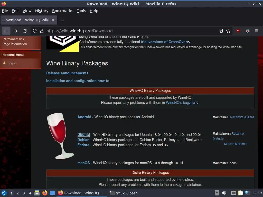Screen dimensions: 263x197
Task: Visit maintainer Marcus Meissner's link
Action: click(x=236, y=144)
